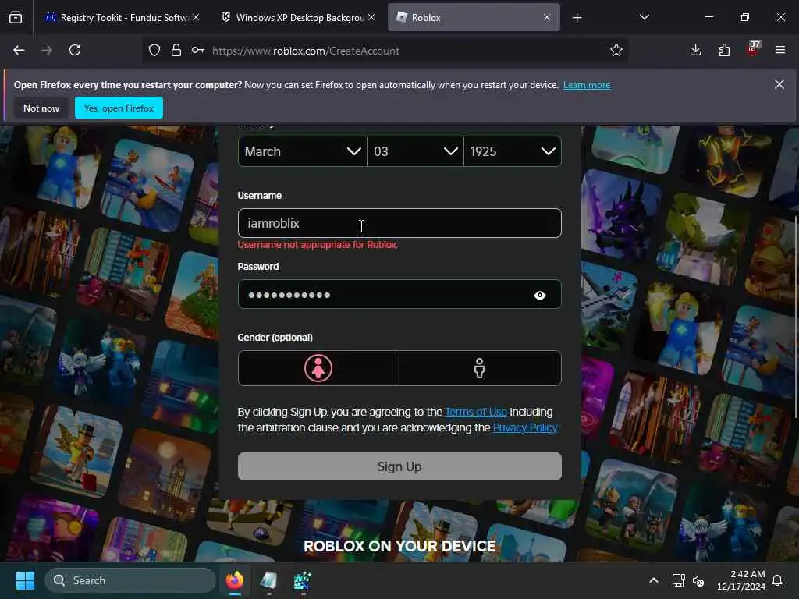Open the rightmost pinned taskbar app
The image size is (799, 599).
point(303,580)
